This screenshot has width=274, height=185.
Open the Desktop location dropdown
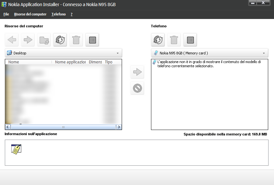click(63, 53)
